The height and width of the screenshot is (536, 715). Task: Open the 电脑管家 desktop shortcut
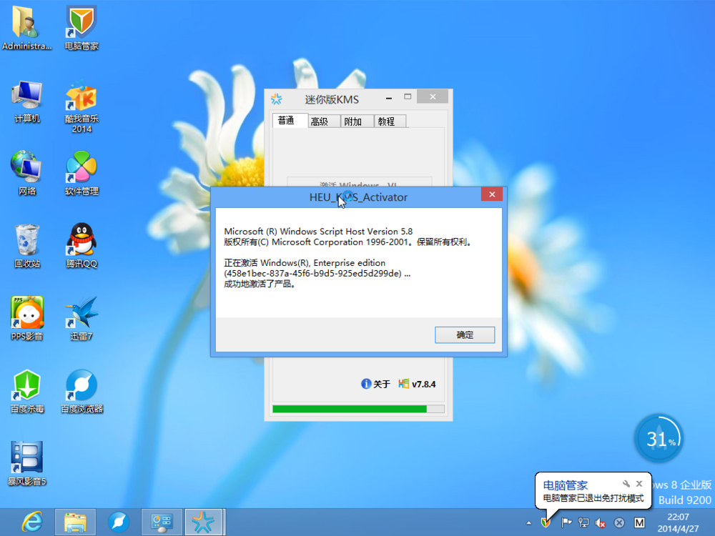point(82,27)
